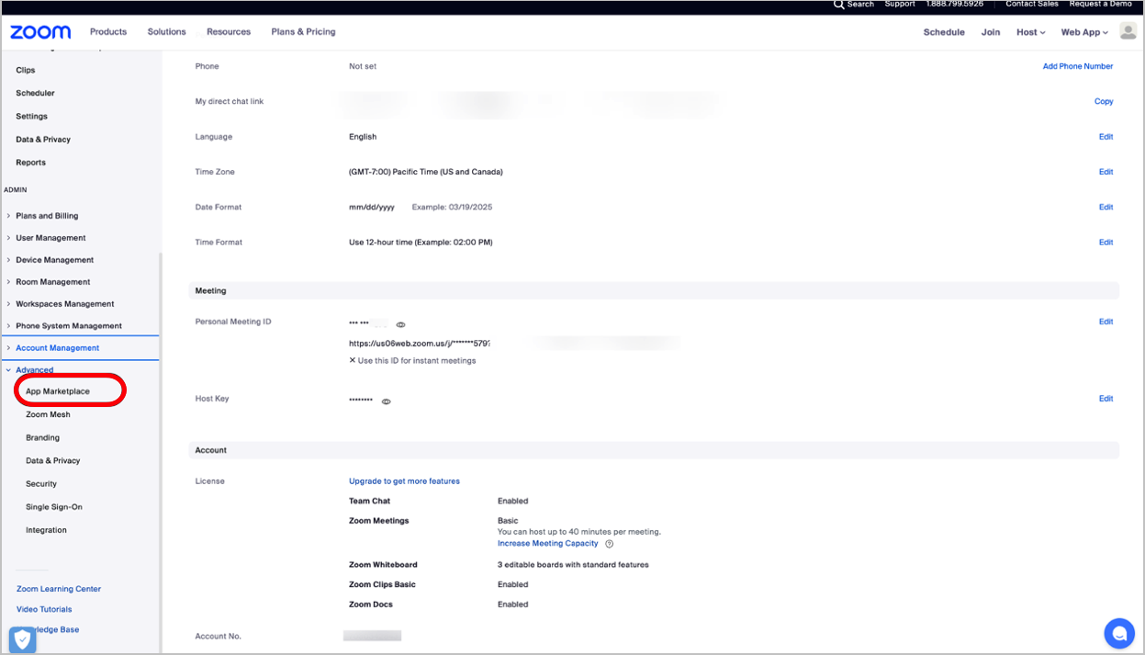Click Join in the header

click(x=991, y=32)
